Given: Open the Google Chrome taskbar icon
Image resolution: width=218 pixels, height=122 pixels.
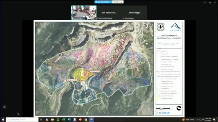Looking at the screenshot, I should (86, 120).
